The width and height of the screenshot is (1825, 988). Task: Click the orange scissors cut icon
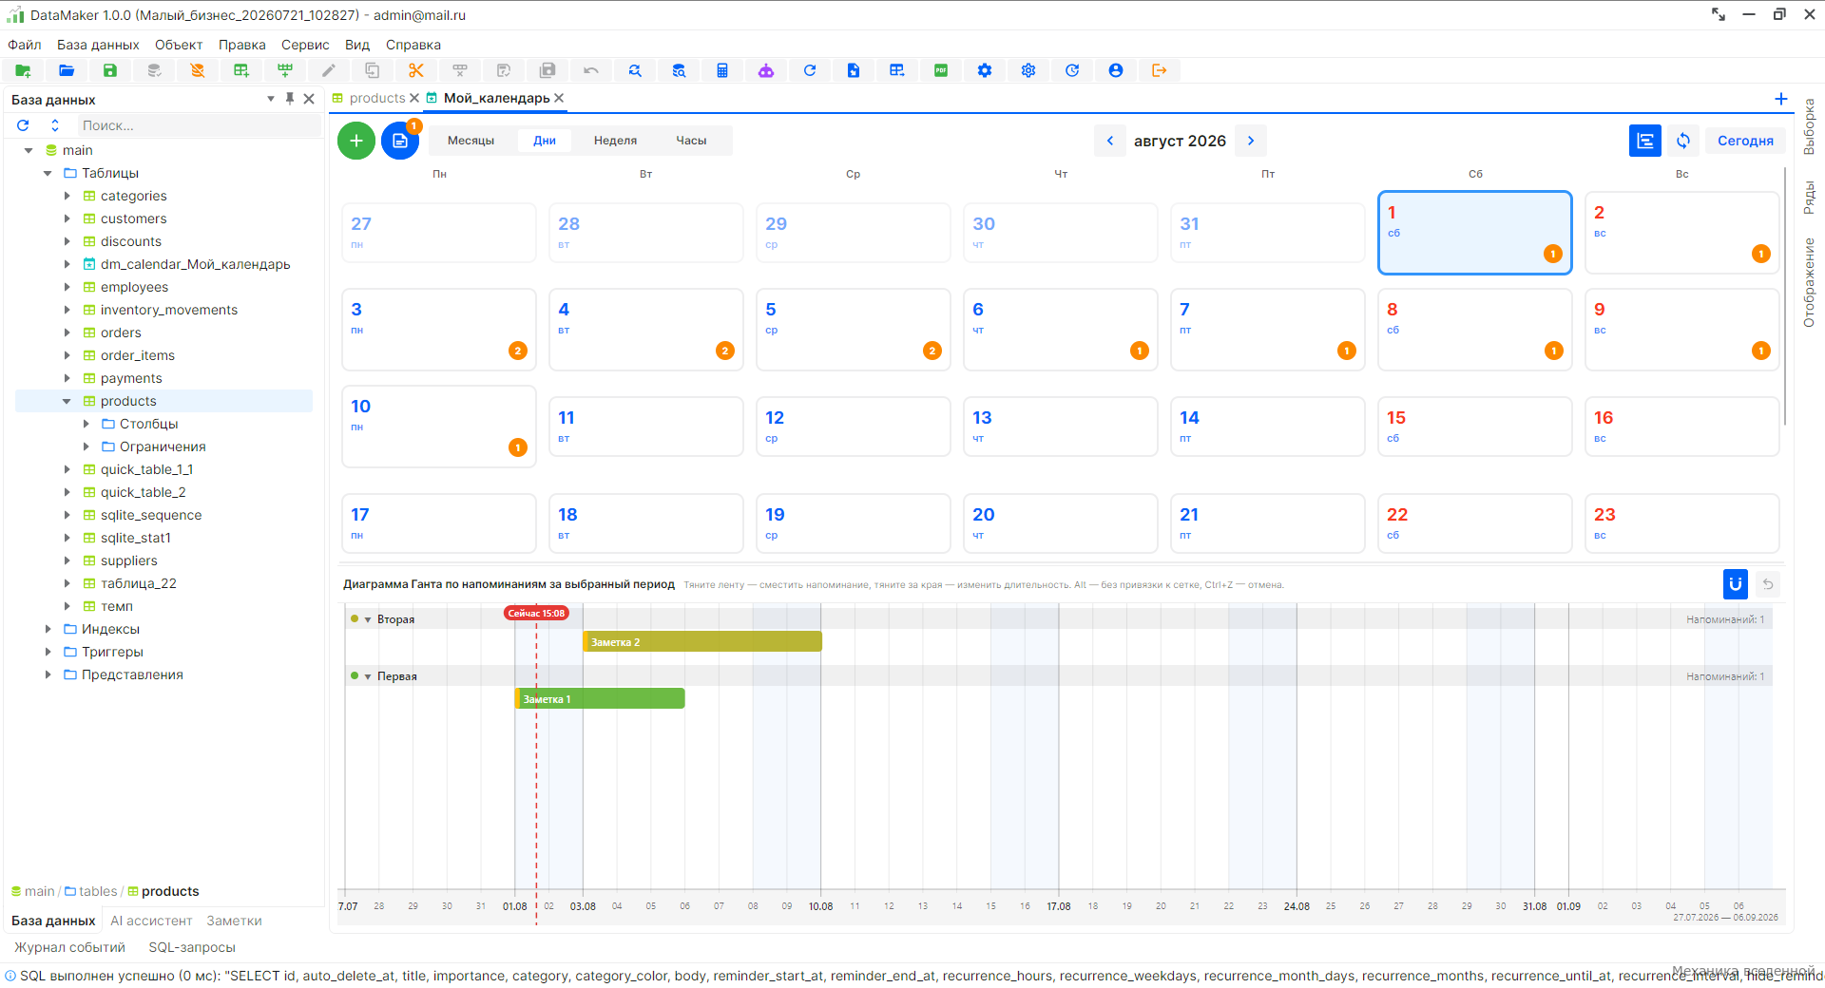click(x=416, y=70)
